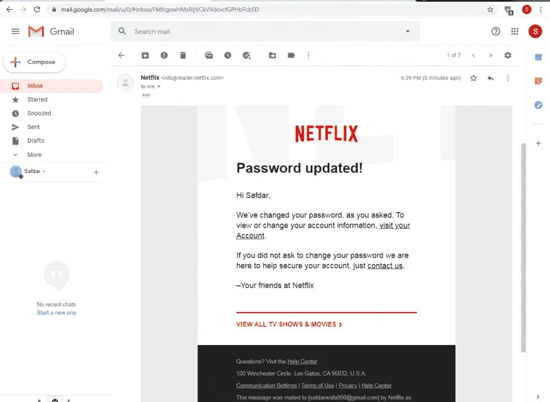This screenshot has height=402, width=550.
Task: Open Chrome menu three dots
Action: coord(540,9)
